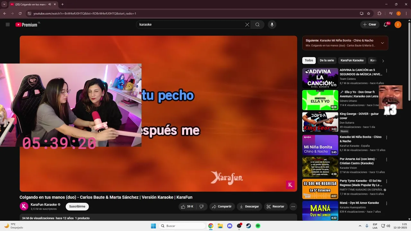Open Maná Oye Mi Amor options menu

[x=387, y=203]
